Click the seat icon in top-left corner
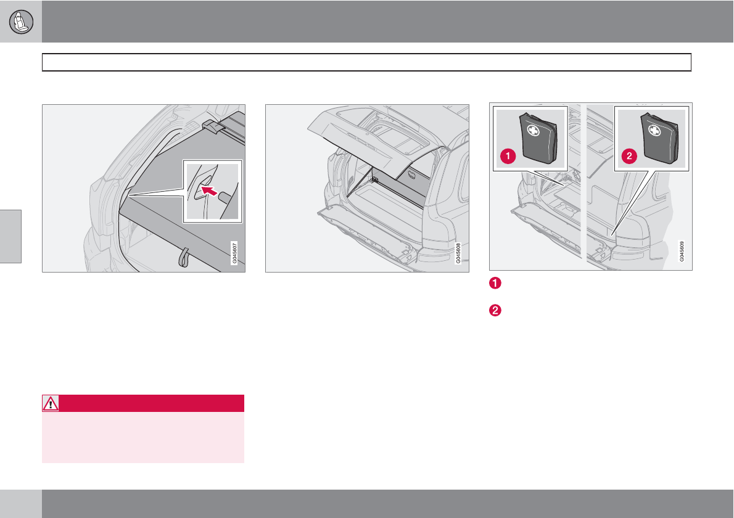The height and width of the screenshot is (518, 734). (x=21, y=22)
